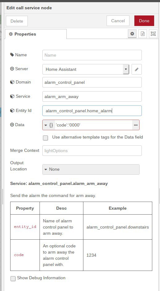Click the Desc column header
This screenshot has width=160, height=291.
(x=61, y=208)
